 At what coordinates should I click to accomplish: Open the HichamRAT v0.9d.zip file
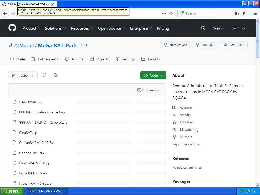coord(35,183)
